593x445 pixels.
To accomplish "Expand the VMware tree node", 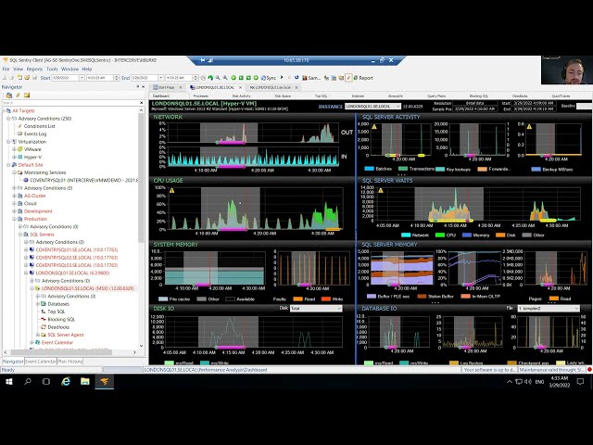I will point(15,149).
